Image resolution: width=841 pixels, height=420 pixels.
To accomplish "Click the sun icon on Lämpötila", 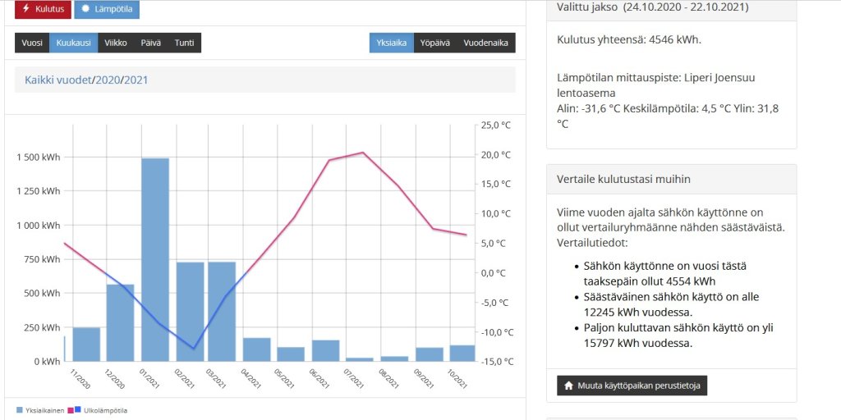I will pos(85,9).
